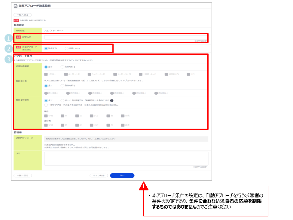293x220 pixels.
Task: Select the 送信しない radio button
Action: pyautogui.click(x=67, y=48)
